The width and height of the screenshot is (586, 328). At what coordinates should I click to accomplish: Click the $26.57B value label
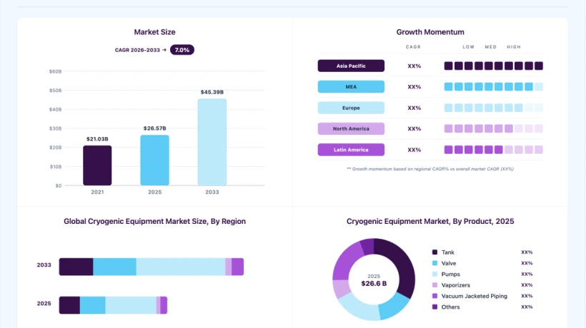point(155,128)
